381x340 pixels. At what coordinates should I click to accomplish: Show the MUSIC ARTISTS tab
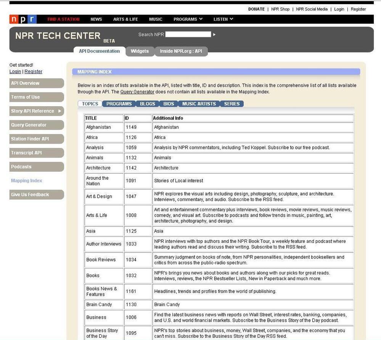tap(199, 104)
